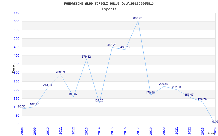Click the 2015 x-axis year label
The image size is (218, 136).
pos(112,131)
